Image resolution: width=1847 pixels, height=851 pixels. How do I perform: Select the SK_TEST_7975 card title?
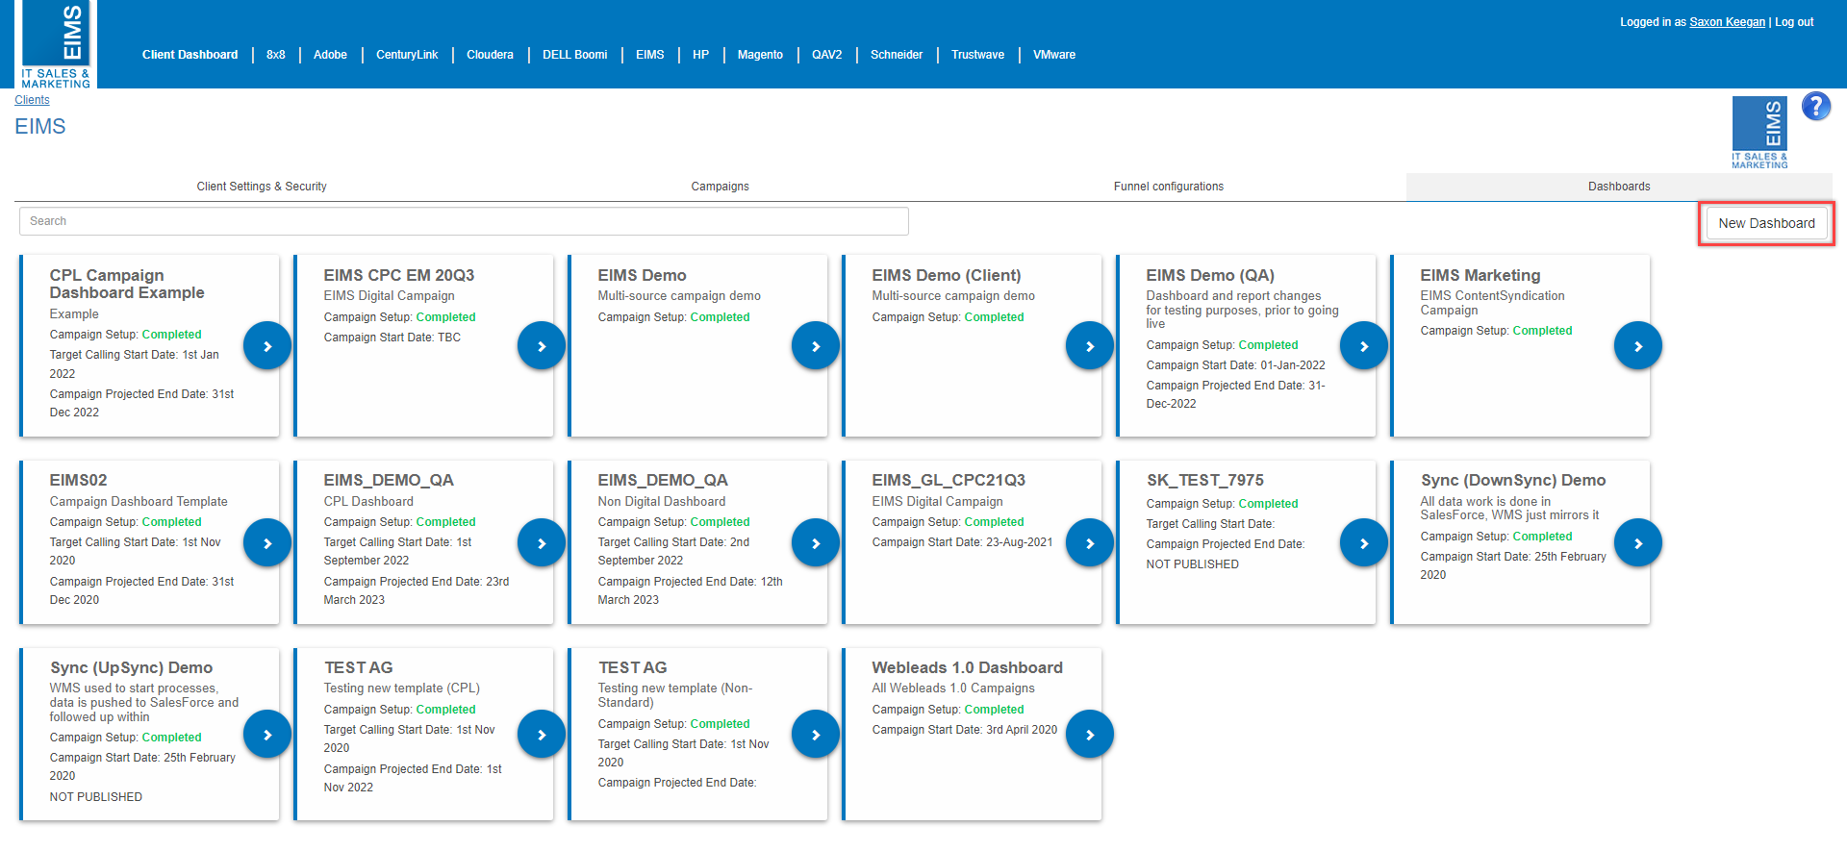pos(1205,480)
